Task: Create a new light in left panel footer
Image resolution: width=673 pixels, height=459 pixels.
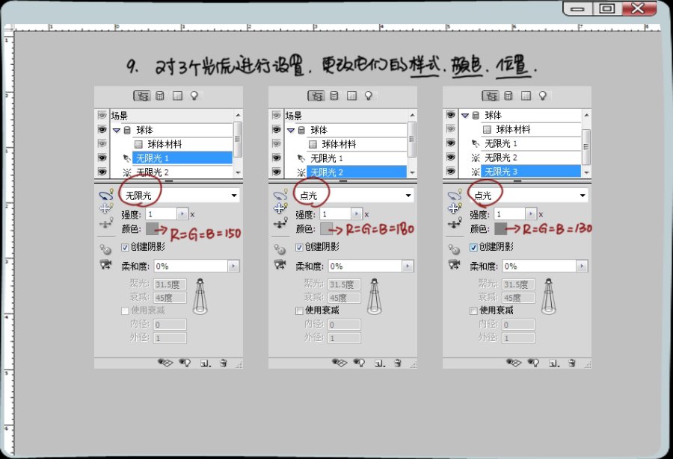Action: 205,363
